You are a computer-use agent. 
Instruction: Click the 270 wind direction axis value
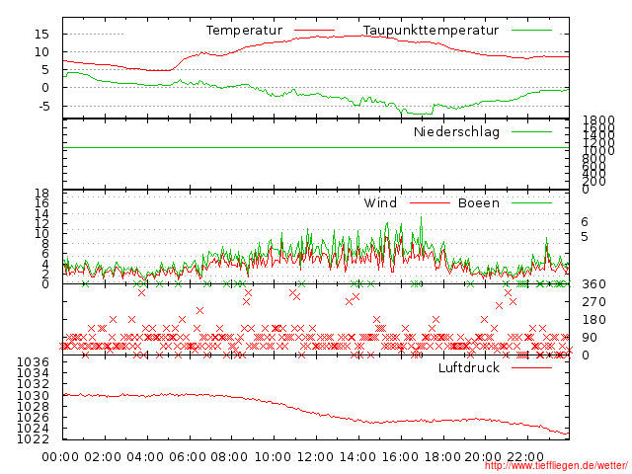[x=593, y=302]
